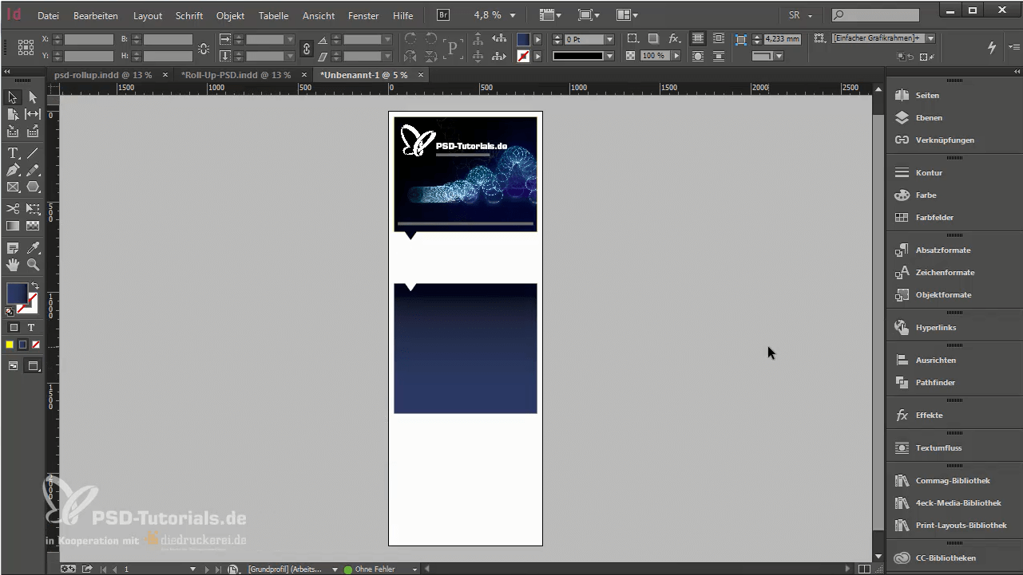Choose the Rectangle Frame tool
1023x575 pixels.
pos(13,187)
